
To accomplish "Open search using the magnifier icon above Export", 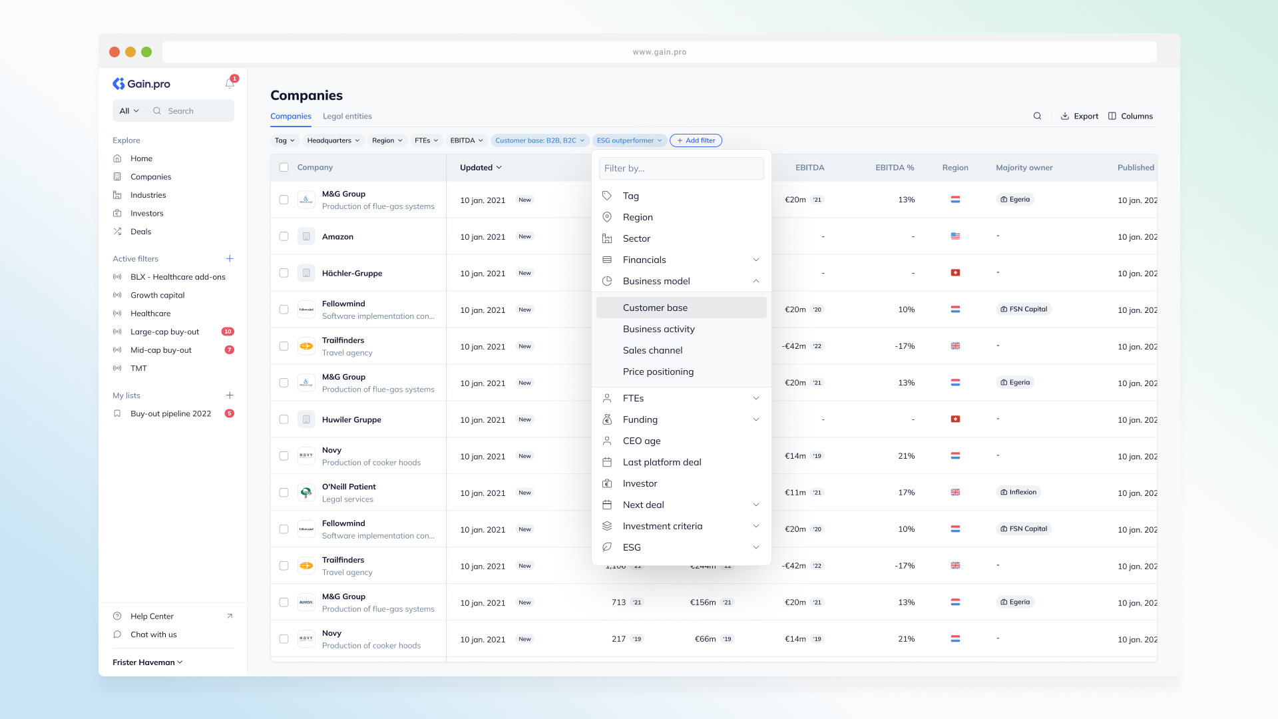I will 1037,115.
